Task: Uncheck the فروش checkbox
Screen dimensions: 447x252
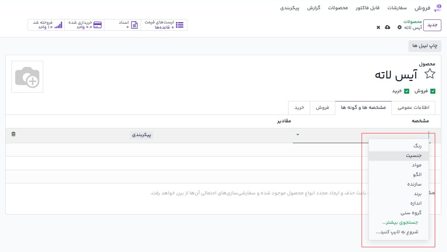Action: pyautogui.click(x=433, y=91)
